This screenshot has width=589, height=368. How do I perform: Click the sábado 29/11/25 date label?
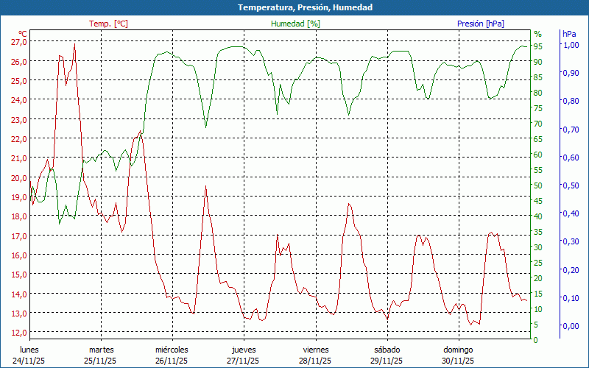click(387, 355)
